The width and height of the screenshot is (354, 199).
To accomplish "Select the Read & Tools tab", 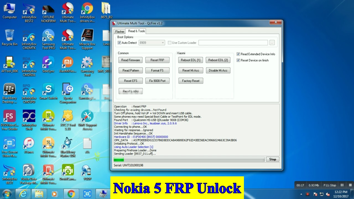I will click(136, 31).
